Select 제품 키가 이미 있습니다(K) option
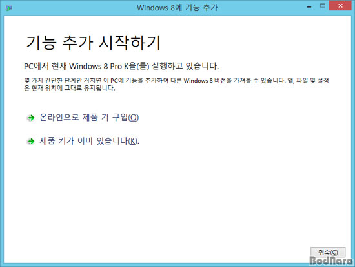 (x=90, y=141)
